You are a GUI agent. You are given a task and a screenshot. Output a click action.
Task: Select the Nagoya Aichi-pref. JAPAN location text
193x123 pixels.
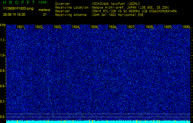click(x=131, y=7)
